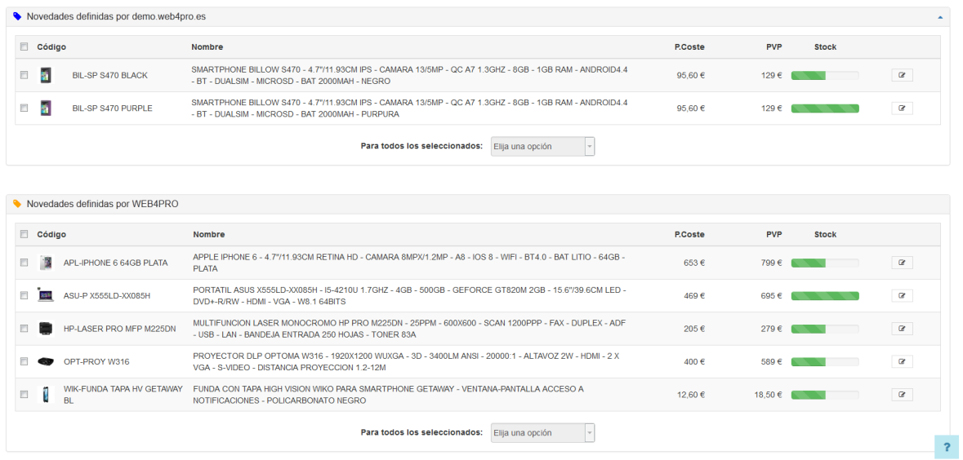Click the Optoma projector thumbnail
Image resolution: width=963 pixels, height=460 pixels.
(46, 361)
